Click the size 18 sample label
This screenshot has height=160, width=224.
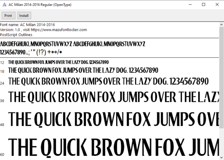[x=2, y=71]
